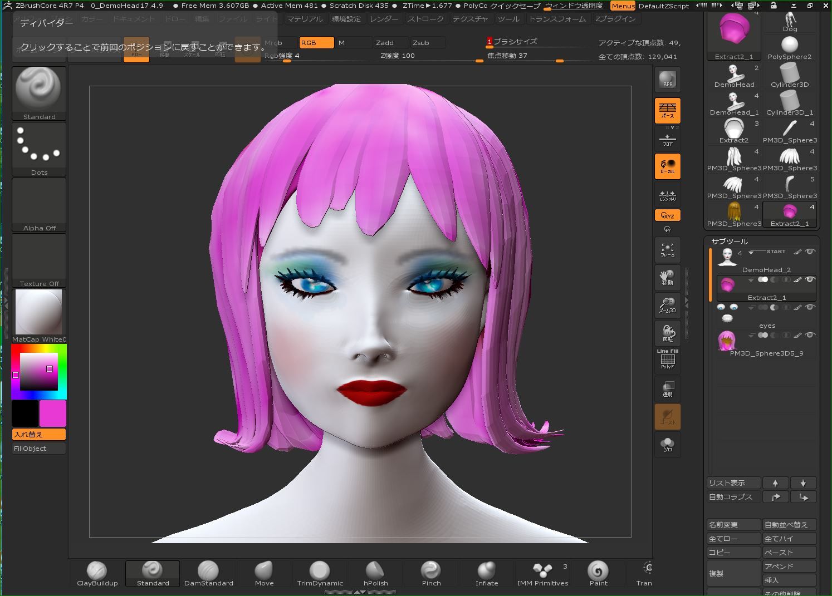Choose the DamStandard brush
This screenshot has height=596, width=832.
(x=208, y=574)
